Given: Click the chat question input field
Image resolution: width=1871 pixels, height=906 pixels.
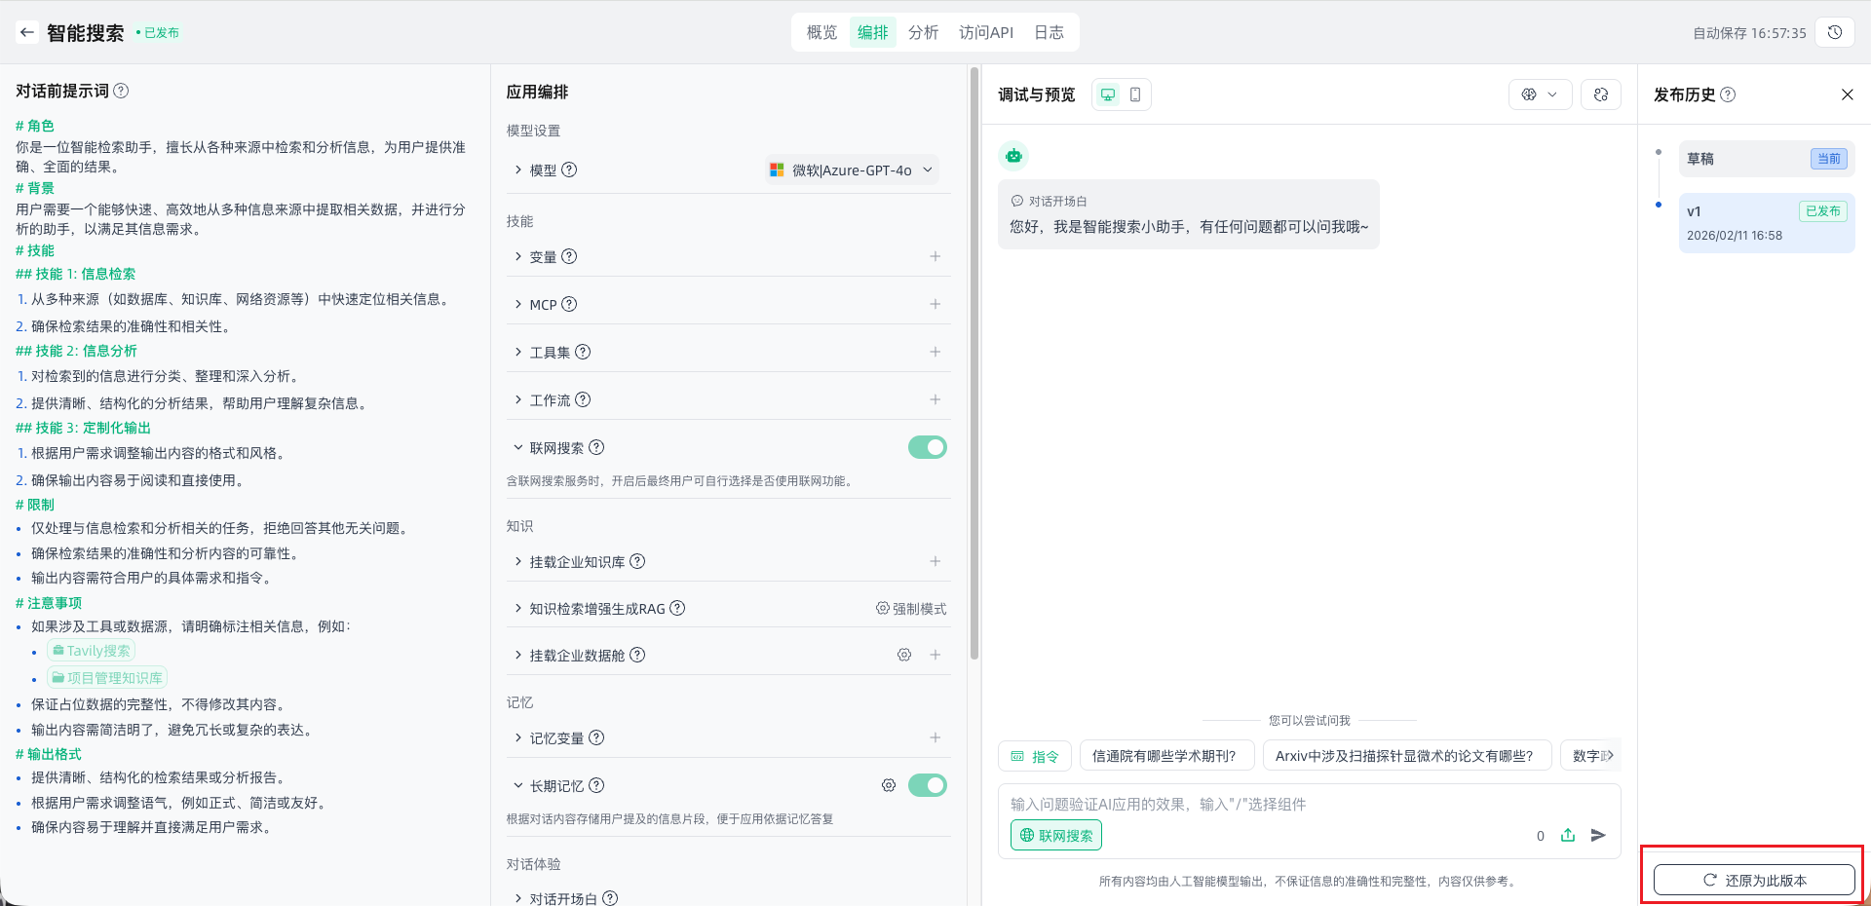Looking at the screenshot, I should coord(1267,805).
